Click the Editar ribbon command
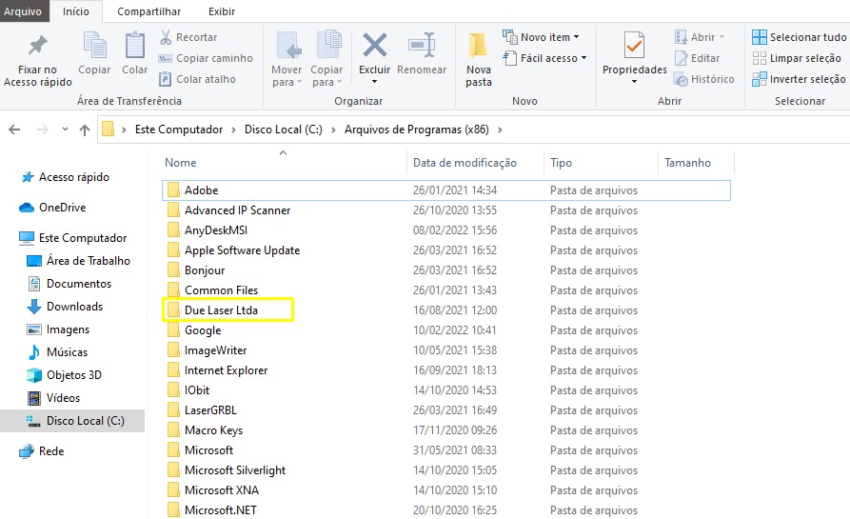The width and height of the screenshot is (850, 519). pos(697,58)
